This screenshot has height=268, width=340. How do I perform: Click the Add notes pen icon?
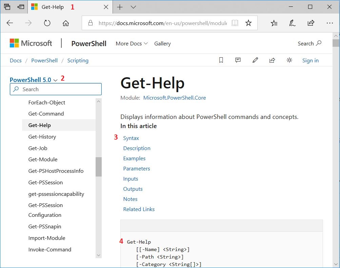[292, 23]
